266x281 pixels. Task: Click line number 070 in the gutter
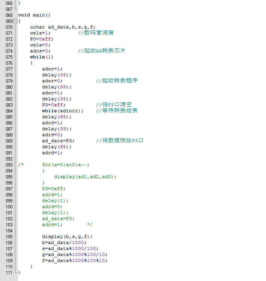pos(9,27)
